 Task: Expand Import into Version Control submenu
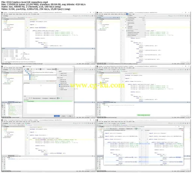pyautogui.click(x=136, y=34)
